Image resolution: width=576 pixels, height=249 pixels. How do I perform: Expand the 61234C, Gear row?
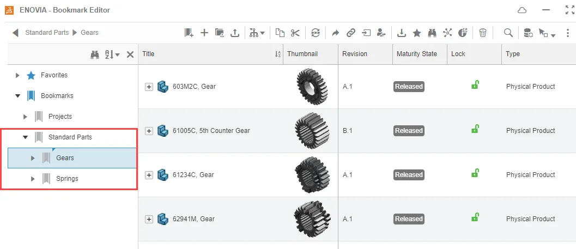149,175
